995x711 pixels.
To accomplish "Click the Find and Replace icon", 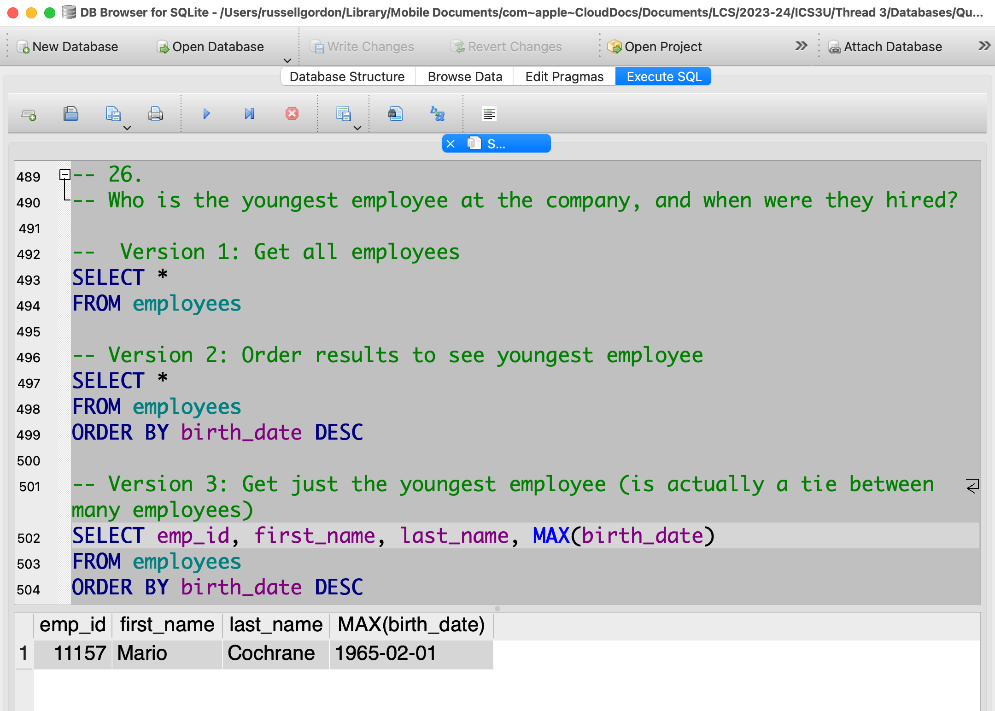I will click(x=437, y=114).
